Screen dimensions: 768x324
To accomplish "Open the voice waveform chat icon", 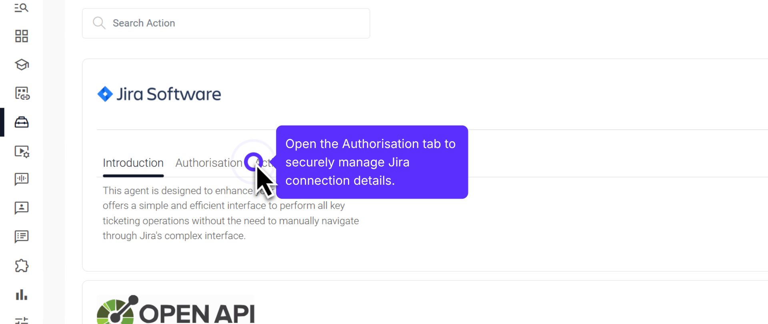I will [22, 180].
